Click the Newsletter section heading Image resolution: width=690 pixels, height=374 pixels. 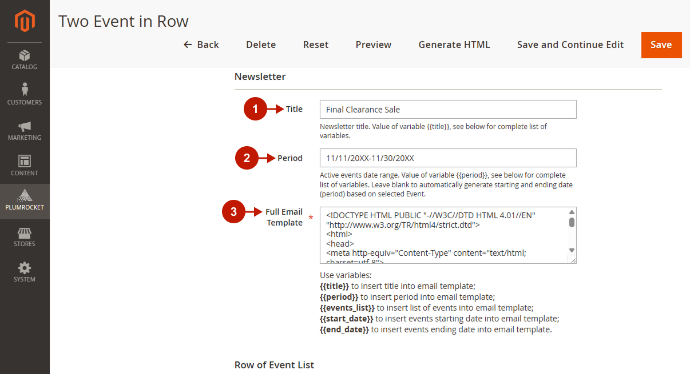pos(260,77)
